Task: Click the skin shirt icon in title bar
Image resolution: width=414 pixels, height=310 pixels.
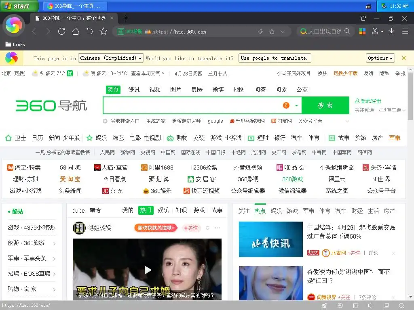Action: click(x=363, y=18)
